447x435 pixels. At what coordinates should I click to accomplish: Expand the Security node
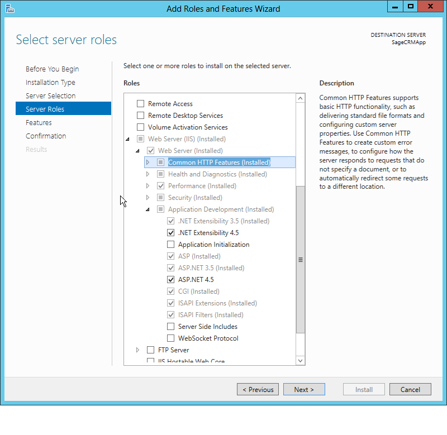(148, 197)
